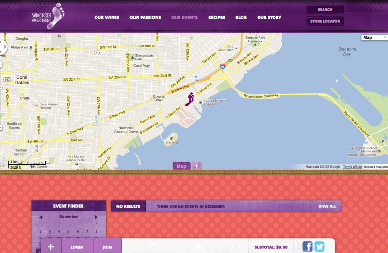Screen dimensions: 388x253
Task: Open the Recipes menu item
Action: [216, 18]
